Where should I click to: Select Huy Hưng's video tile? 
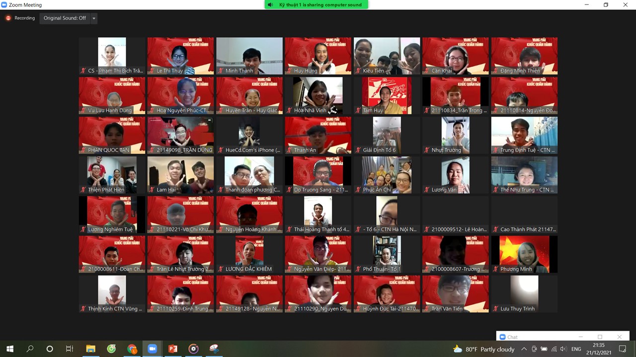318,56
